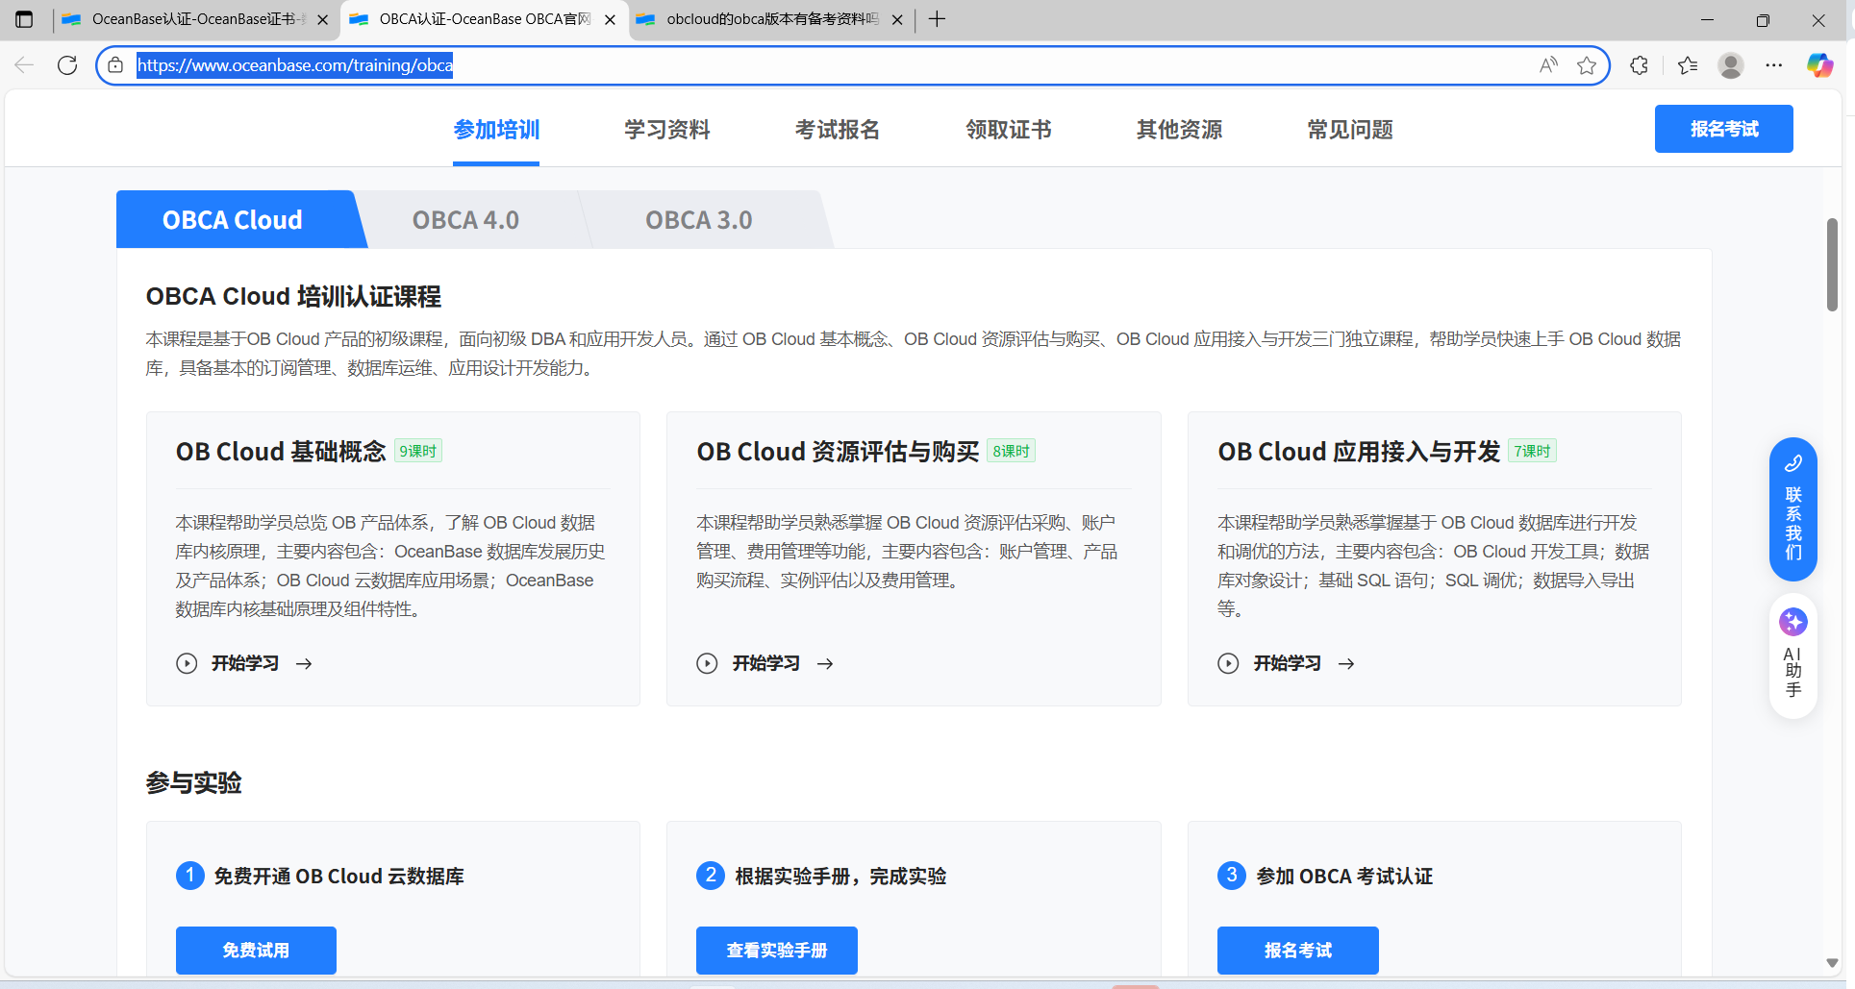
Task: Close the OBCA认证 tab
Action: pyautogui.click(x=610, y=19)
